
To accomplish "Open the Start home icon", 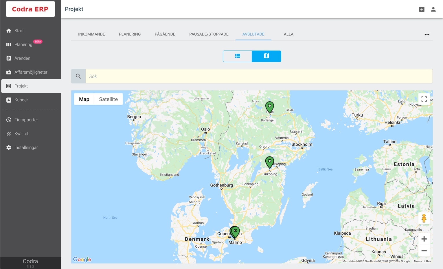I will 9,31.
